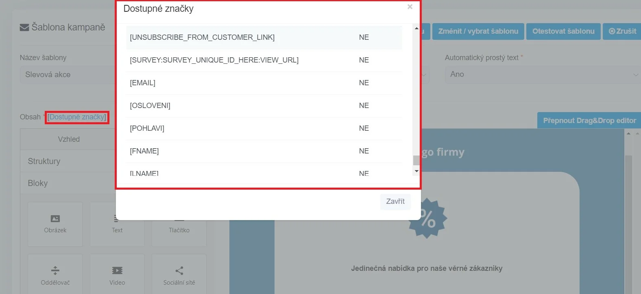This screenshot has height=294, width=641.
Task: Pick the Sociální sítě share icon
Action: (179, 270)
